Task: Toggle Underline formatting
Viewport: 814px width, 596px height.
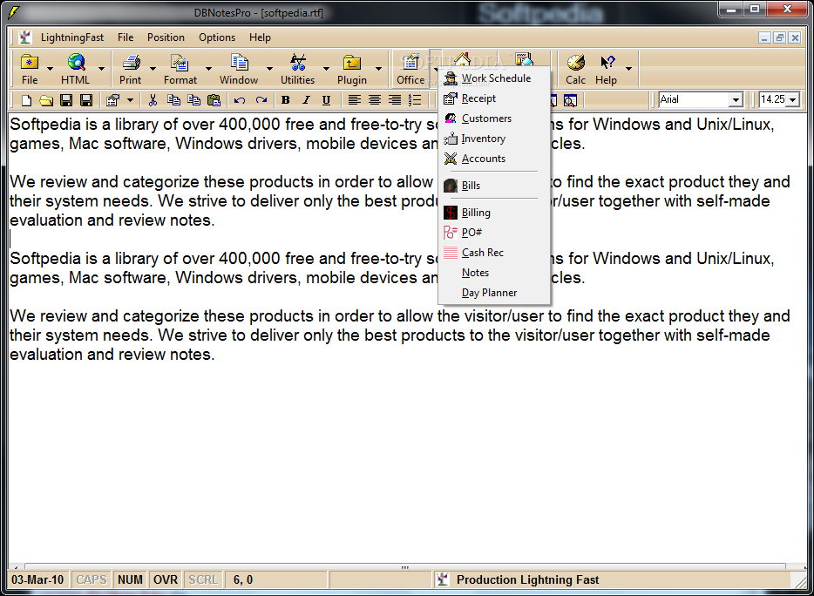Action: click(326, 100)
